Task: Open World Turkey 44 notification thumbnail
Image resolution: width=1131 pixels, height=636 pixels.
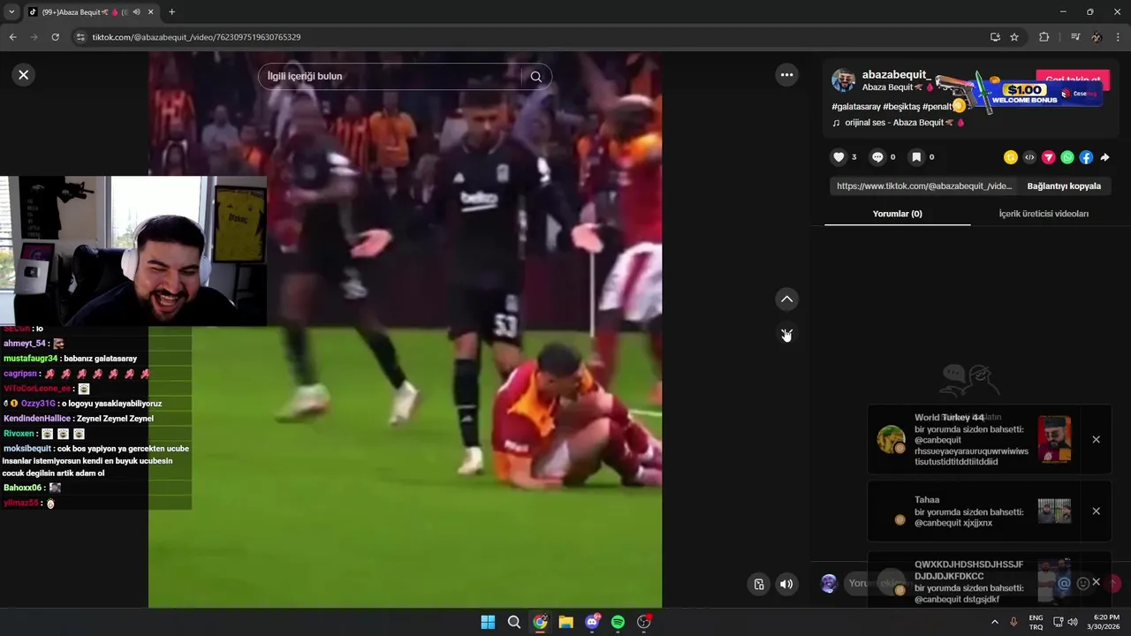Action: [1054, 439]
